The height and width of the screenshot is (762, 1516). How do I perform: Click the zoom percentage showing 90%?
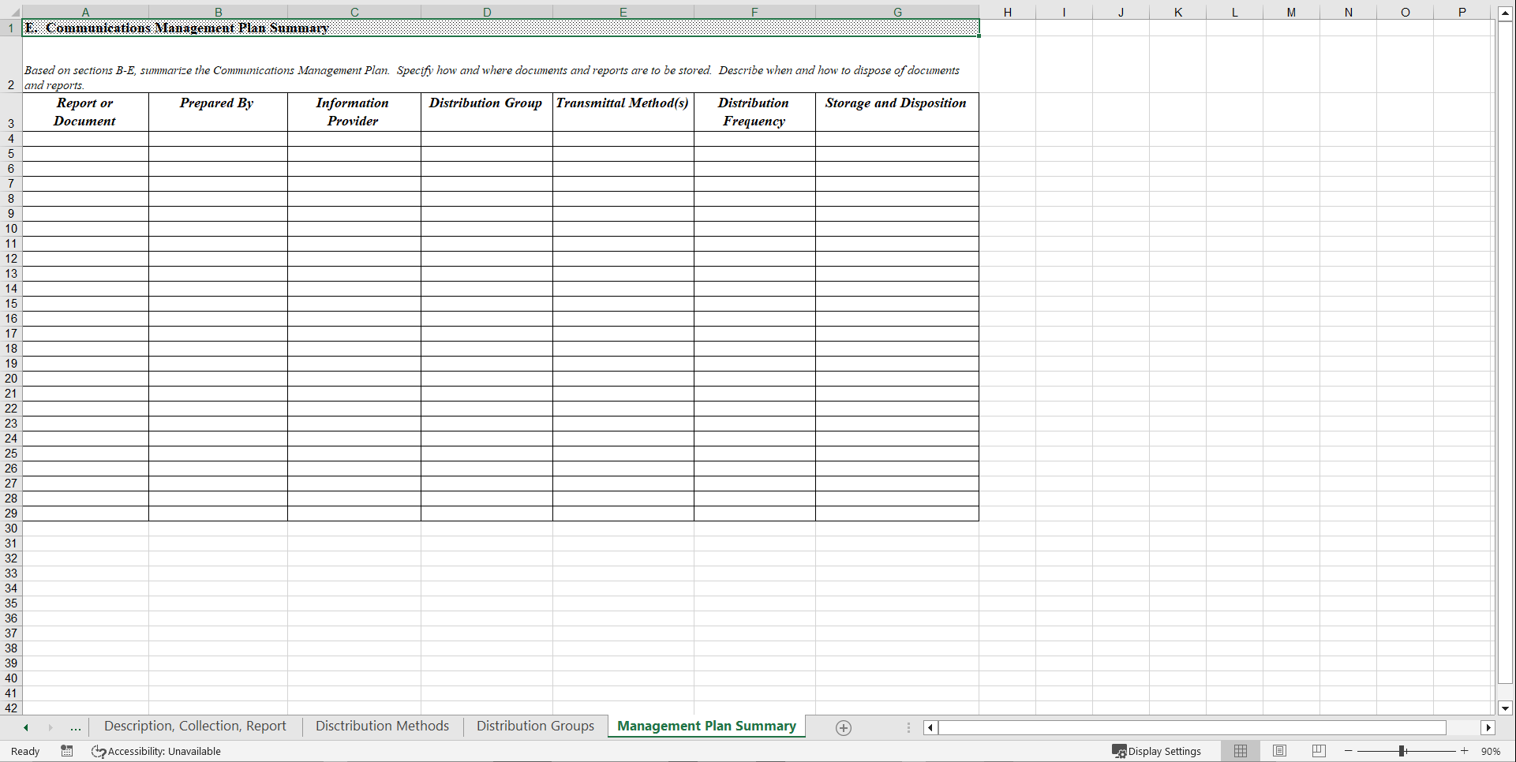pos(1491,751)
